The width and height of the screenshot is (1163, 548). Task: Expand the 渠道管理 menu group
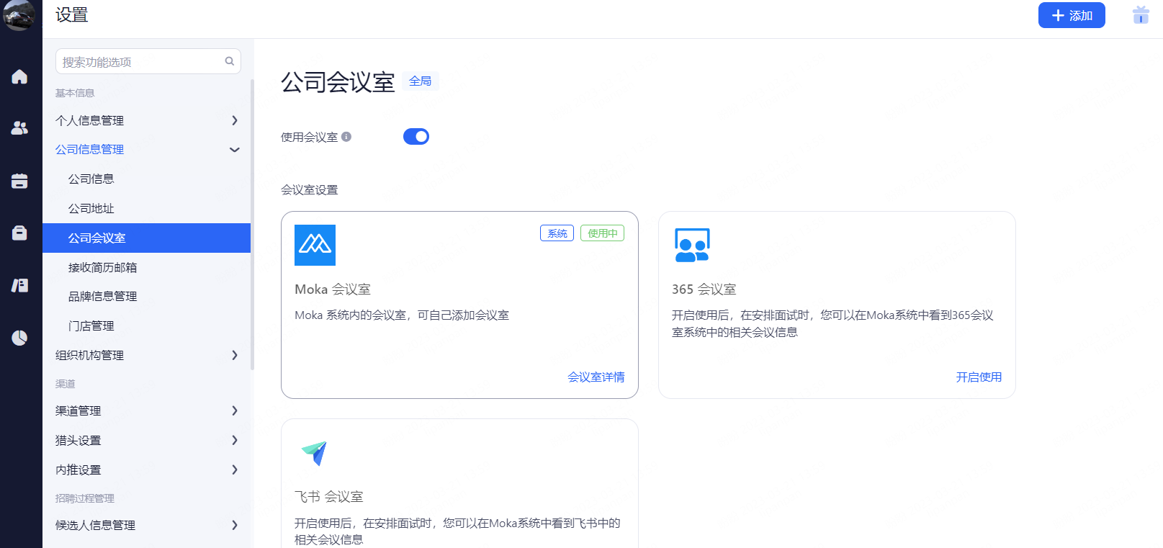[147, 410]
